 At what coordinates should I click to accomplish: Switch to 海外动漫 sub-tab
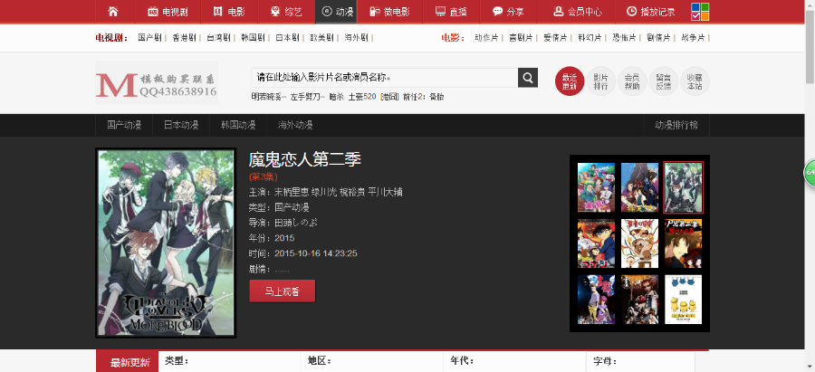295,125
